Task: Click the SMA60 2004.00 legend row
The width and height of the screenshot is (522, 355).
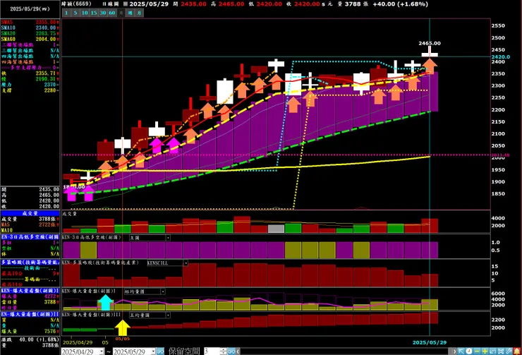Action: (30, 40)
